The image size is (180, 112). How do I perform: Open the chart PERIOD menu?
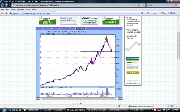tap(60, 29)
